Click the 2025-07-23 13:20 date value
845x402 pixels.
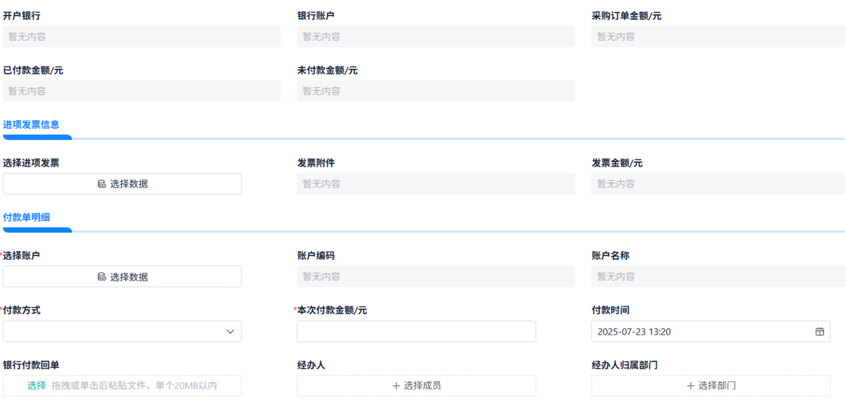pos(634,332)
